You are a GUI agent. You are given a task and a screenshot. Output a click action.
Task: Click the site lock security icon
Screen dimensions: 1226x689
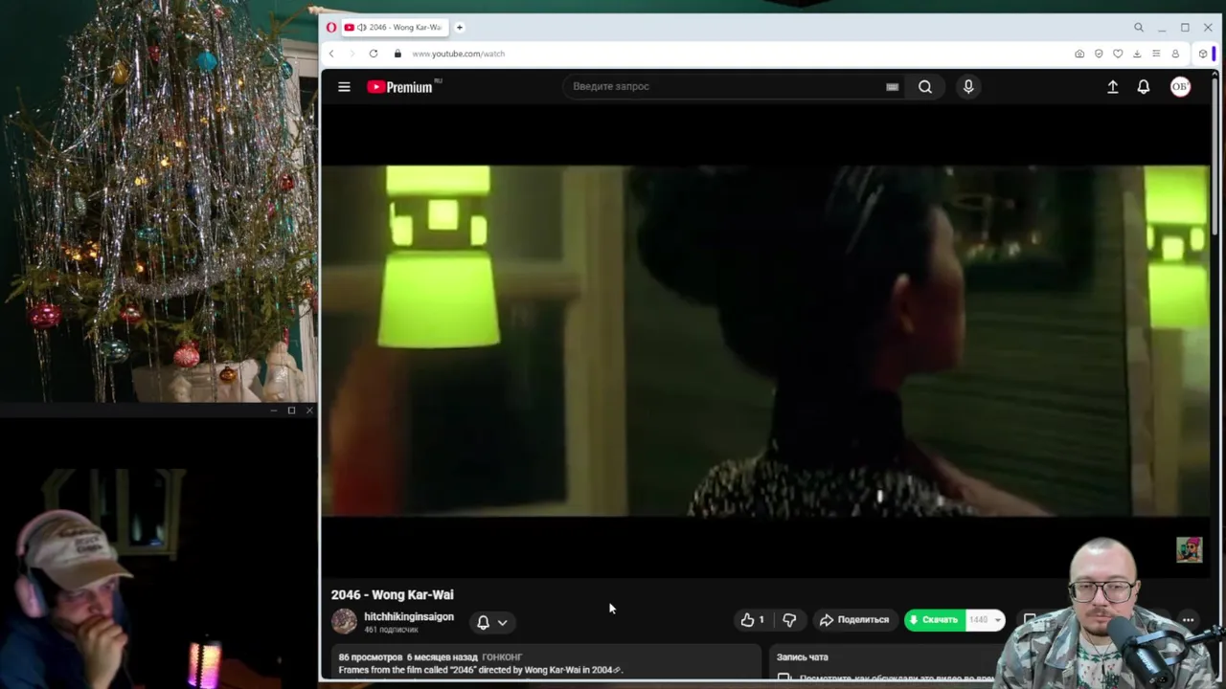pyautogui.click(x=397, y=54)
